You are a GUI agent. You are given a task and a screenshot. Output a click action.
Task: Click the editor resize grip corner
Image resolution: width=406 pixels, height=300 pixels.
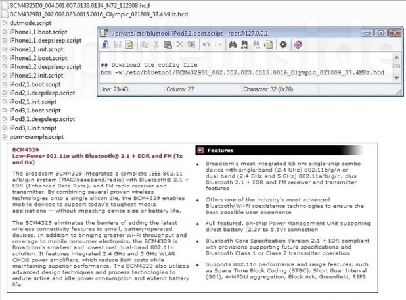[x=399, y=92]
